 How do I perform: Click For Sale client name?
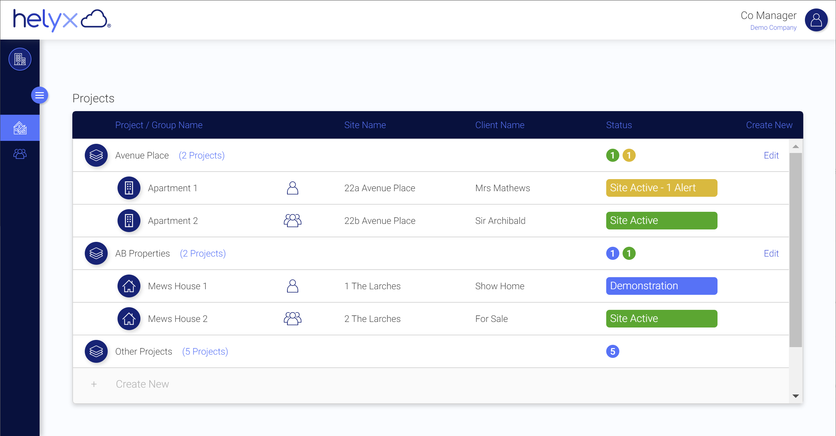[492, 319]
